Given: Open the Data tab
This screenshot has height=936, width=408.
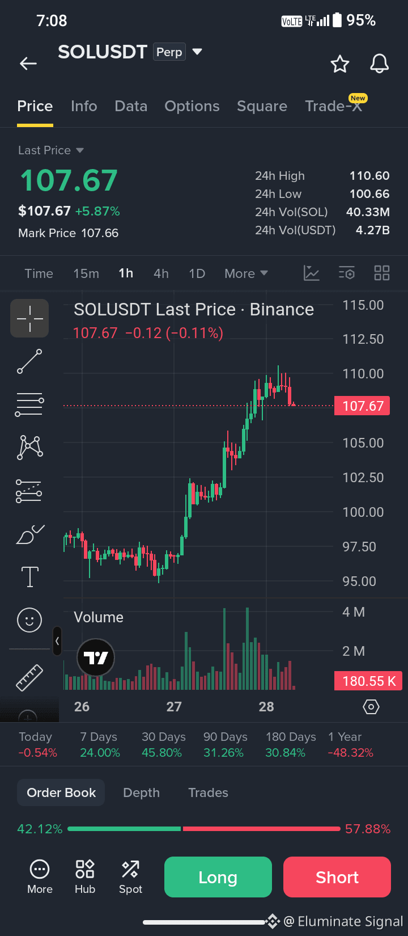Looking at the screenshot, I should 131,106.
